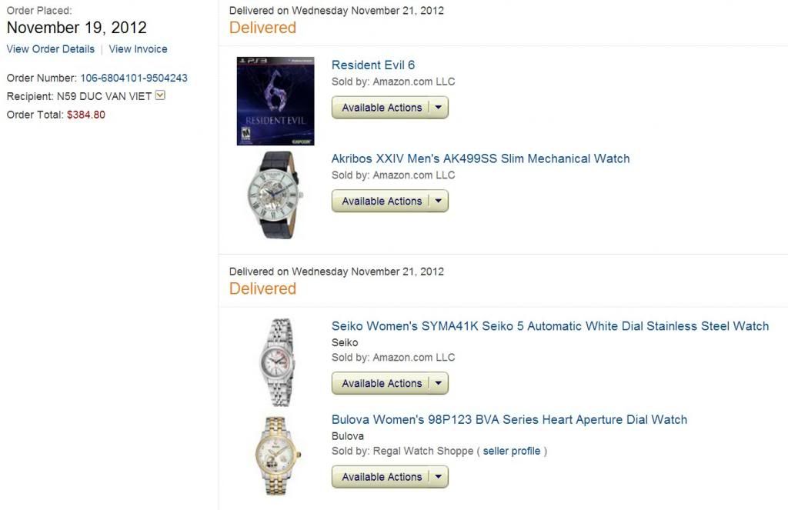Open View Order Details link

pyautogui.click(x=50, y=48)
